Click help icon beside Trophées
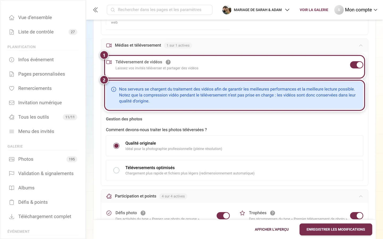The height and width of the screenshot is (239, 383). point(273,213)
